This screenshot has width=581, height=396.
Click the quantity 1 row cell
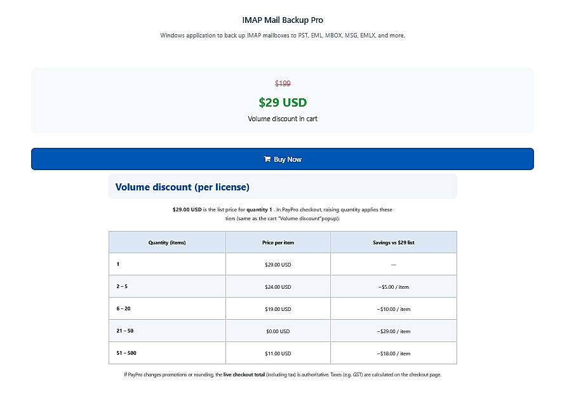click(167, 264)
